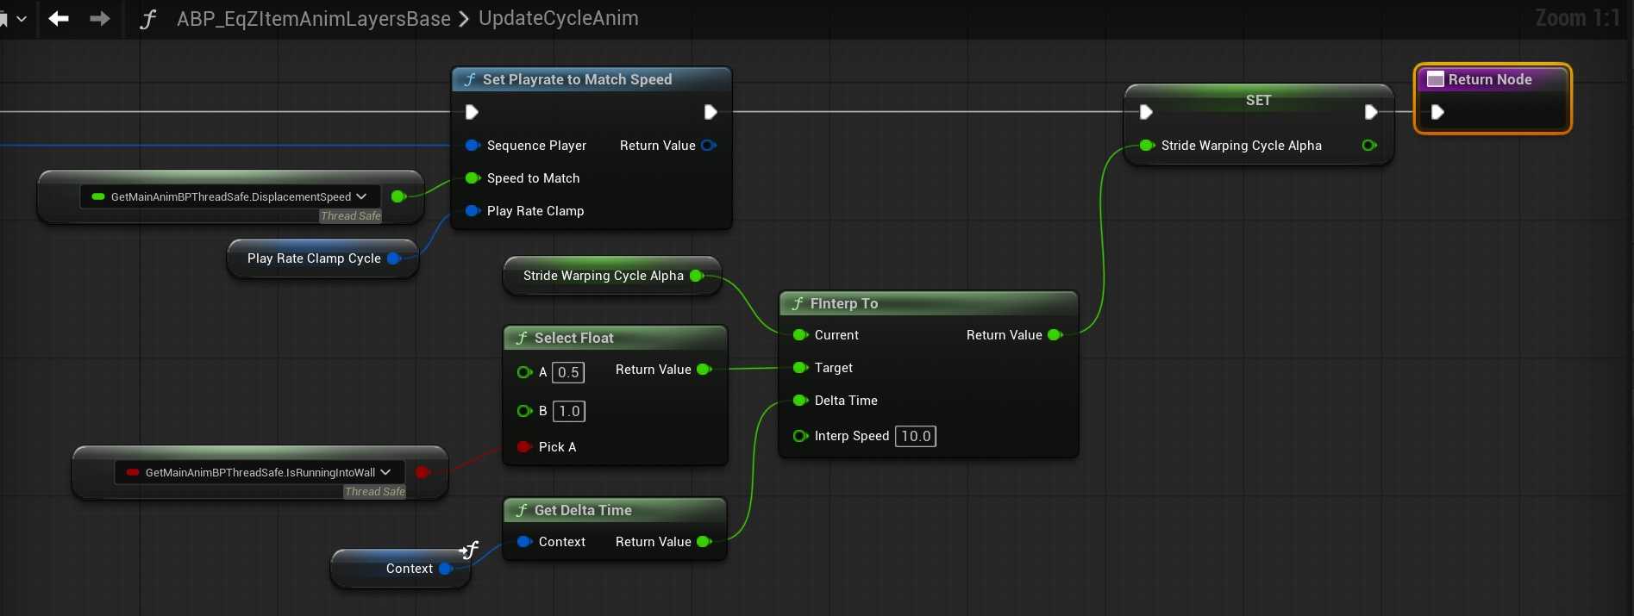Click UpdateCycleAnim breadcrumb item
Viewport: 1634px width, 616px height.
(559, 18)
